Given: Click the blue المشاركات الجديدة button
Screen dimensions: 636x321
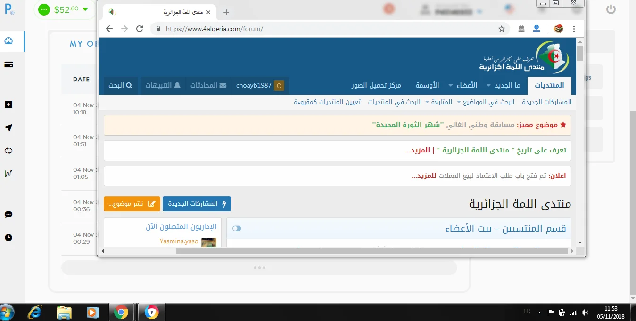Looking at the screenshot, I should [x=197, y=204].
